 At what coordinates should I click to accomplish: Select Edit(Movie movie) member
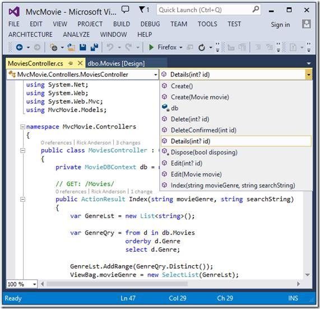coord(236,174)
